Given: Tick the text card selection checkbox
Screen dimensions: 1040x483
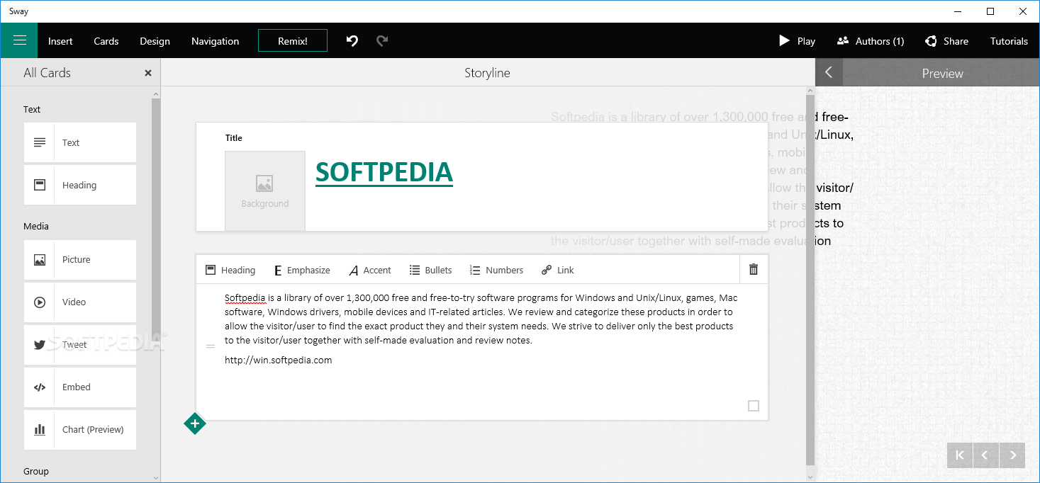Looking at the screenshot, I should tap(754, 406).
